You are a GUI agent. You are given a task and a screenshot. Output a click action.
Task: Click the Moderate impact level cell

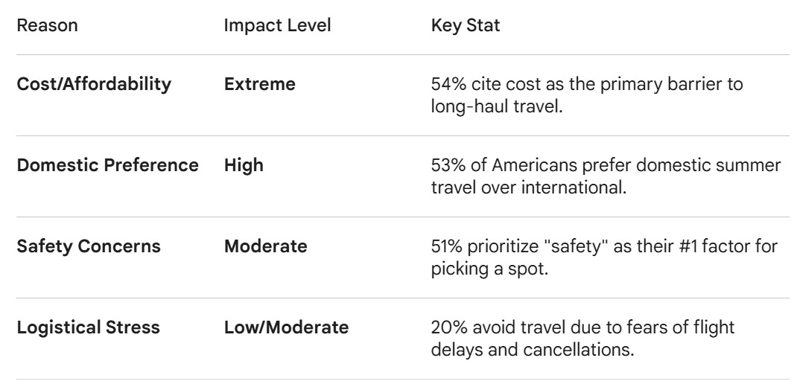click(266, 246)
